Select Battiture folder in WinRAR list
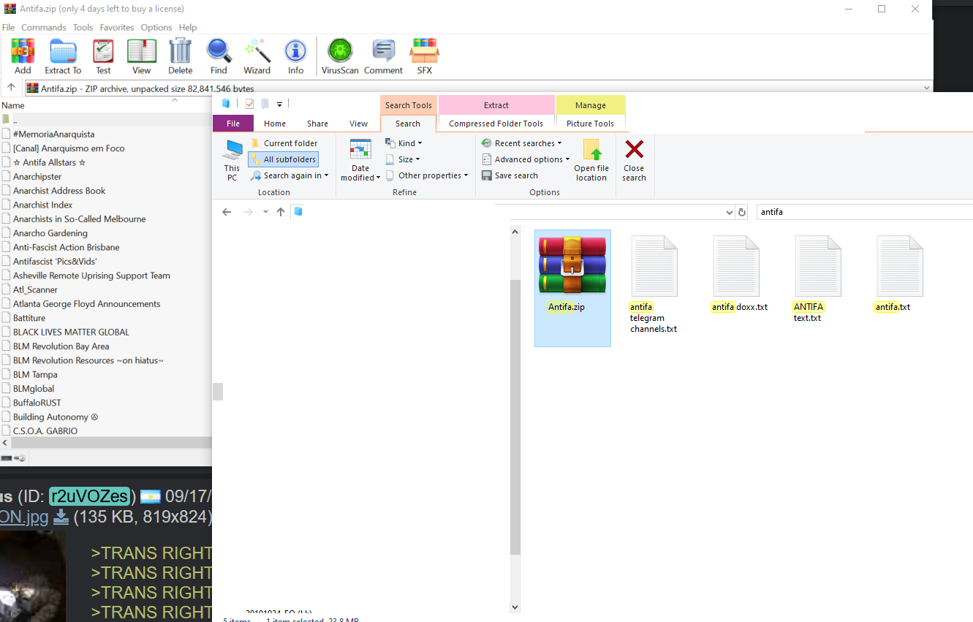 (29, 318)
